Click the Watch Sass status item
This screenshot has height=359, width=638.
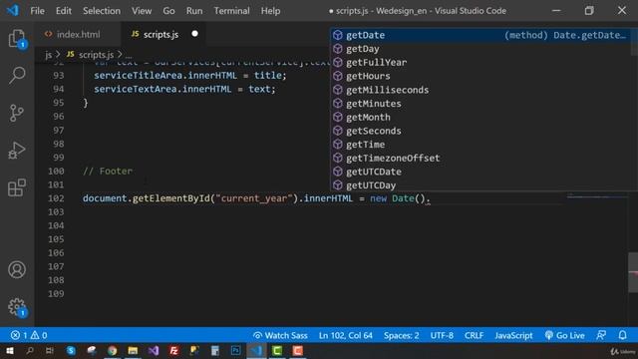[x=280, y=335]
